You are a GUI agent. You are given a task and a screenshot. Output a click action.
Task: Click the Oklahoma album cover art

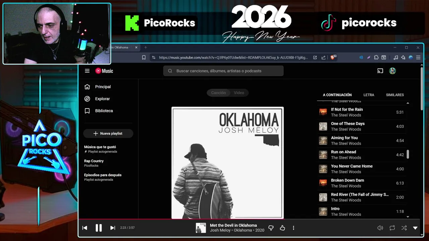[228, 163]
